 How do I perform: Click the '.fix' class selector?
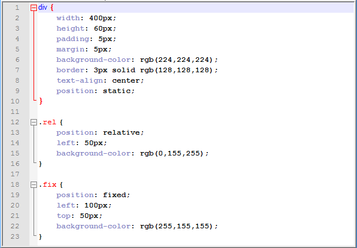47,184
